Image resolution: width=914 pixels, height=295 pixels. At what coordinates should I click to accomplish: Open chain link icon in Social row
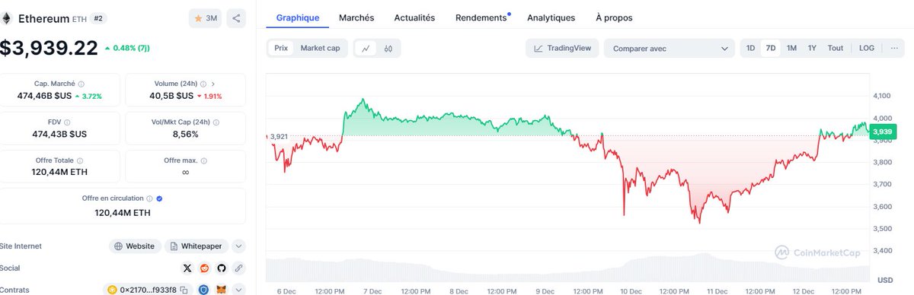pos(238,268)
